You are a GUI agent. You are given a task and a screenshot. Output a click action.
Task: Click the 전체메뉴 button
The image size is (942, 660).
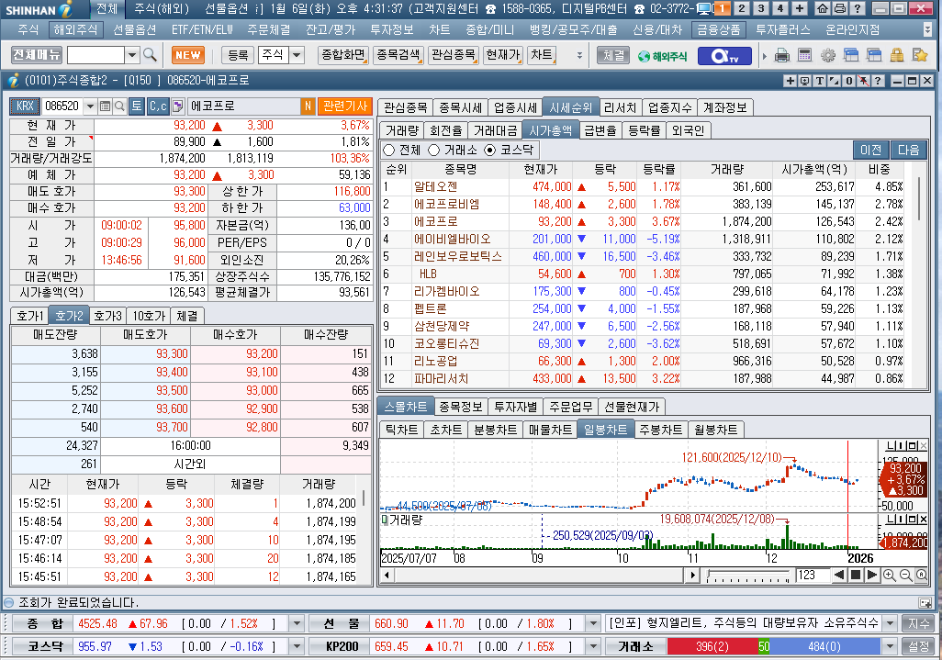37,55
